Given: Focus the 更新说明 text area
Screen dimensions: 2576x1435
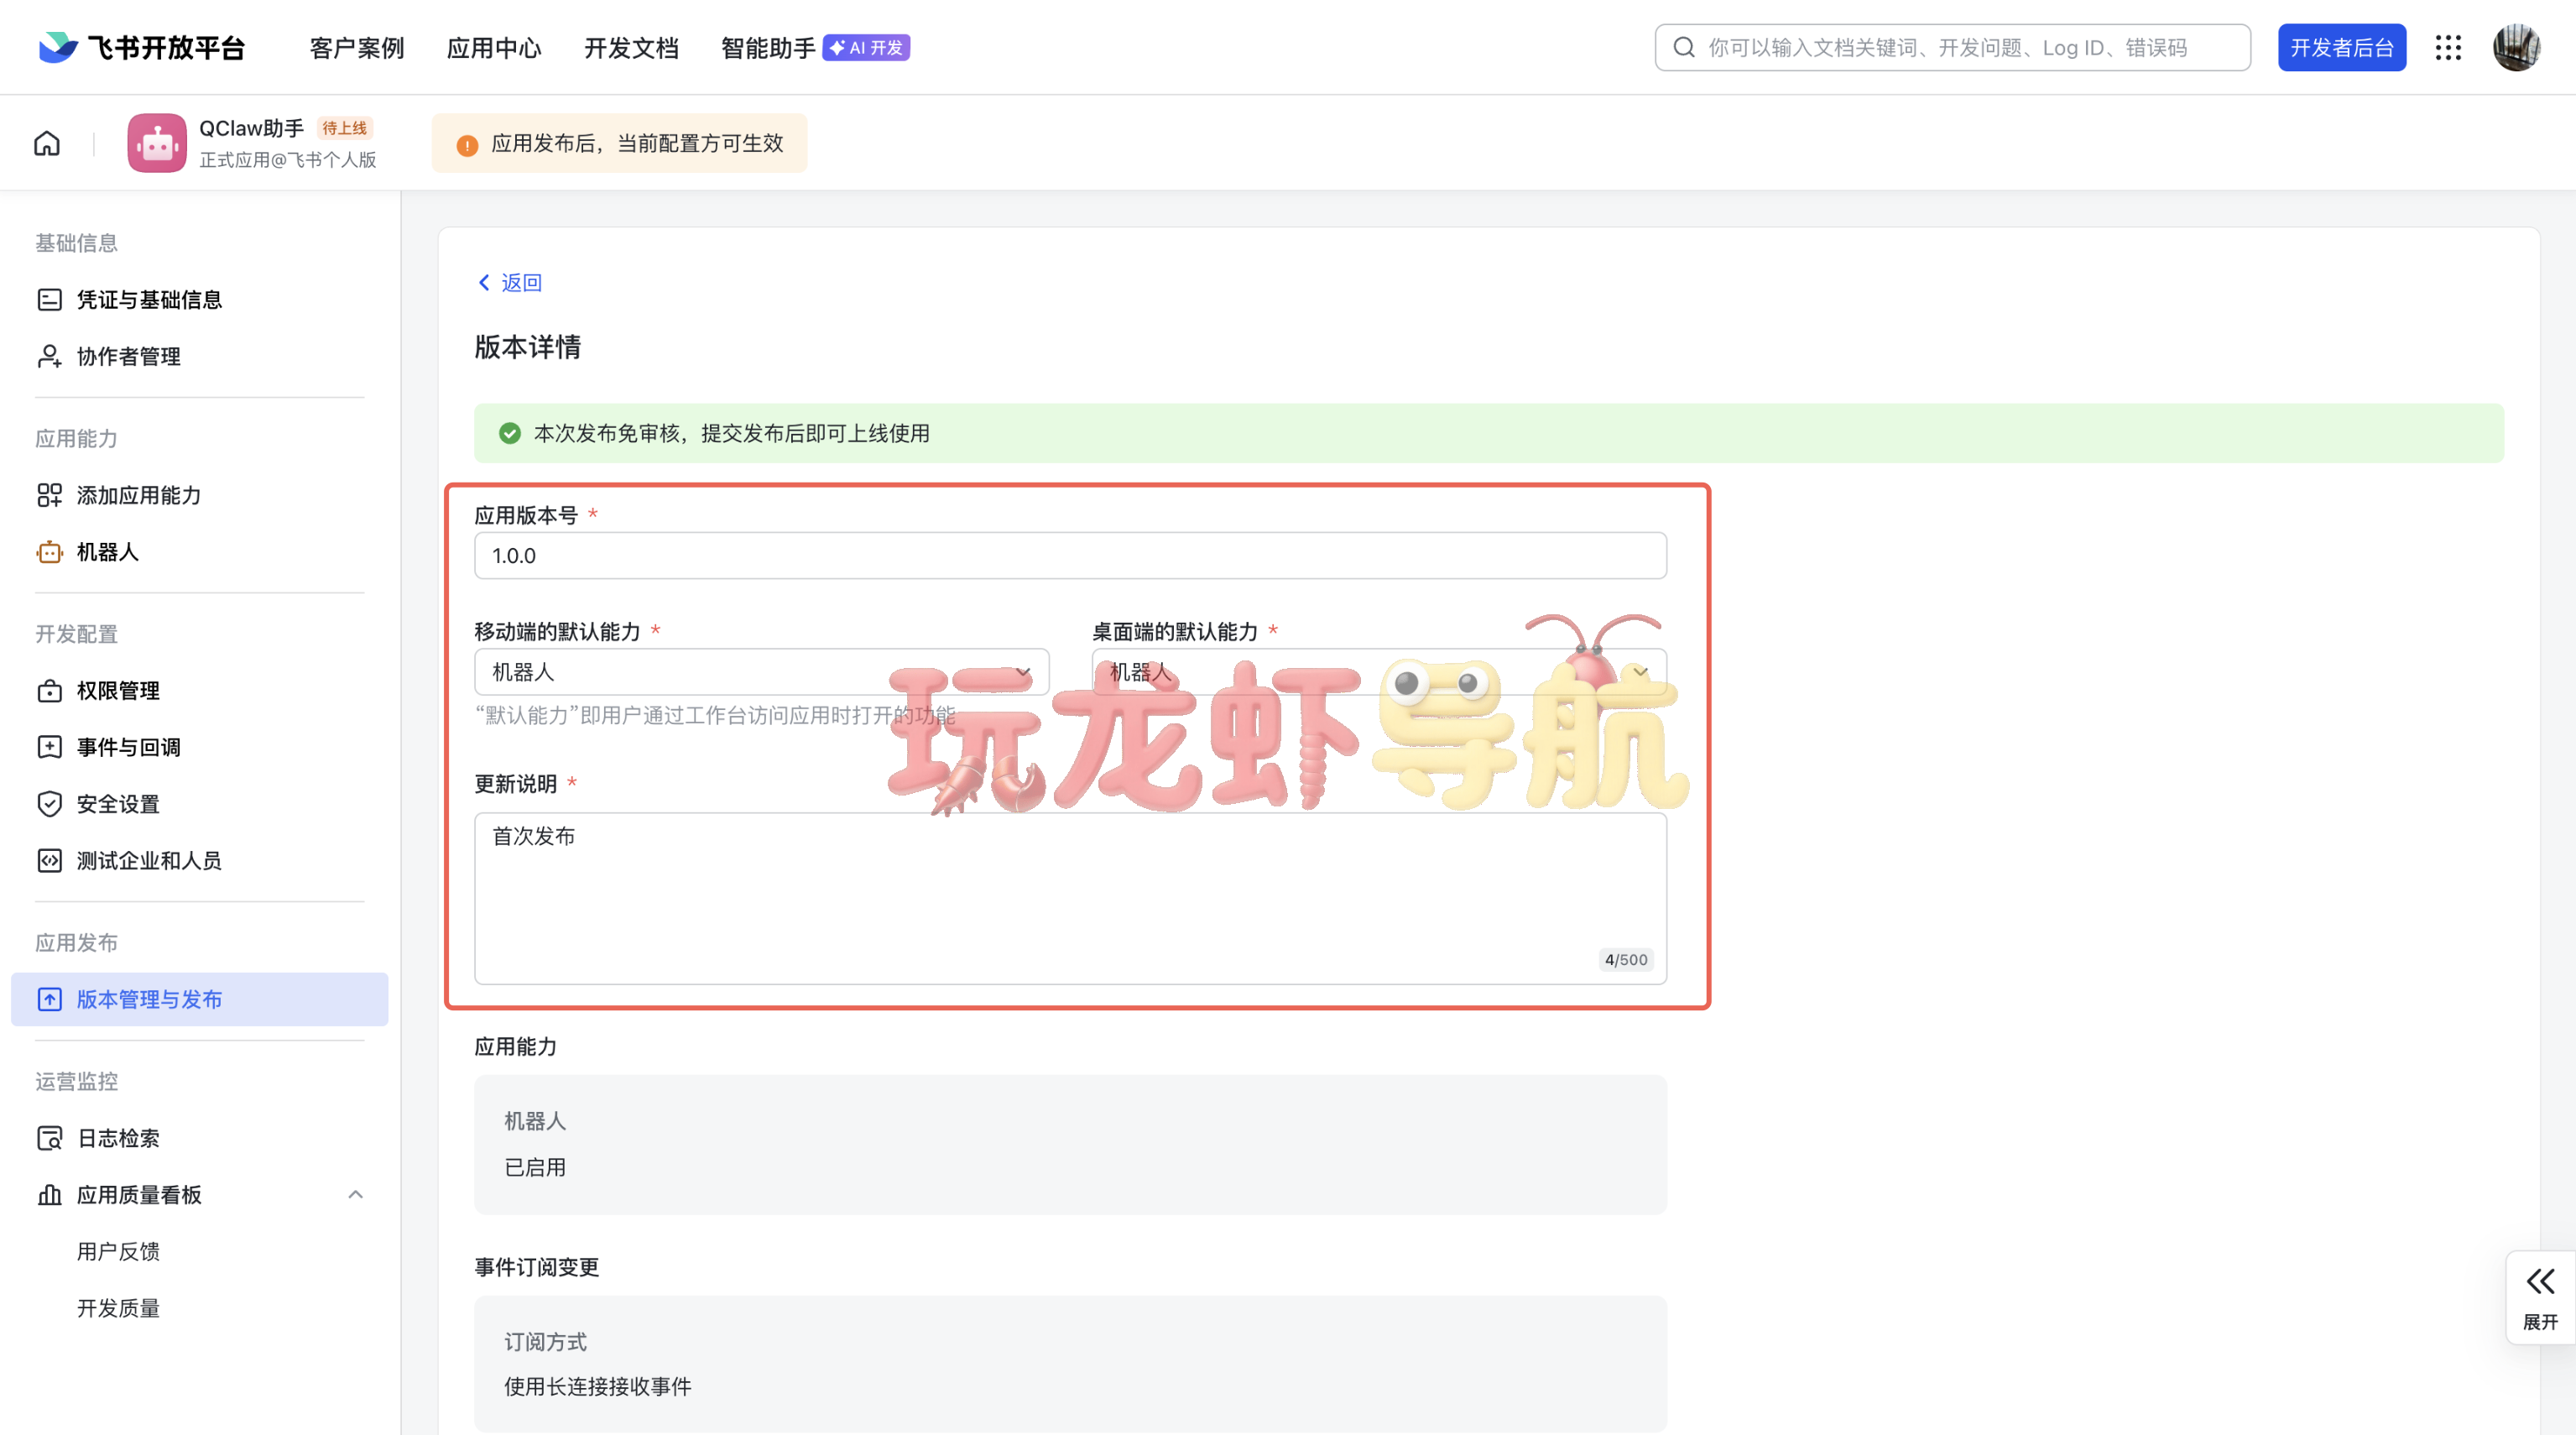Looking at the screenshot, I should (x=1070, y=898).
